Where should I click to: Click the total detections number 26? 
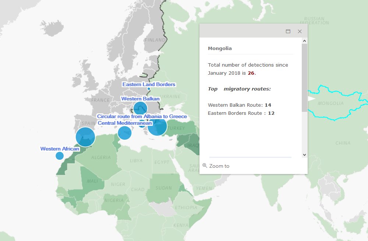[x=251, y=73]
